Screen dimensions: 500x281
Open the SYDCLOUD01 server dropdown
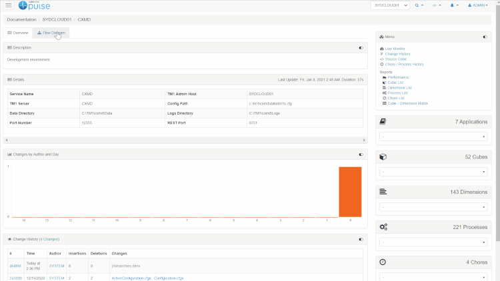tap(390, 5)
